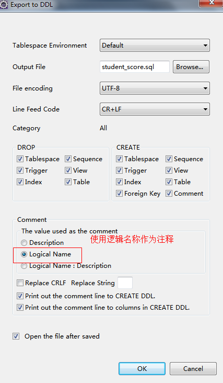Uncheck DROP Tablespace checkbox
Screen dimensions: 223x383
click(20, 159)
